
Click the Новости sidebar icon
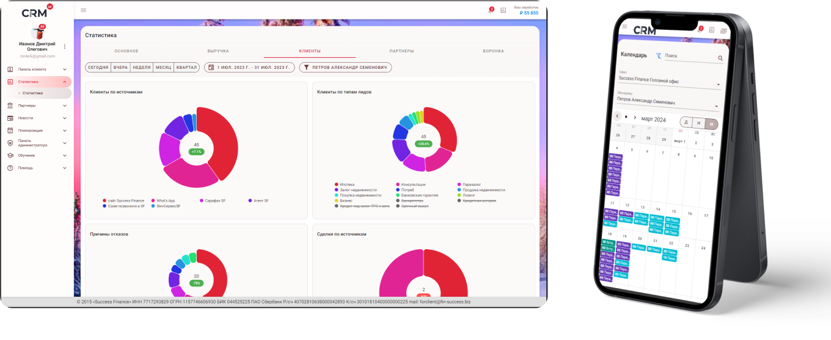[x=10, y=118]
